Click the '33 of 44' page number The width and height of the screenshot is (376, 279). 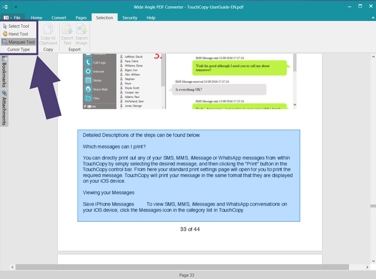[190, 229]
